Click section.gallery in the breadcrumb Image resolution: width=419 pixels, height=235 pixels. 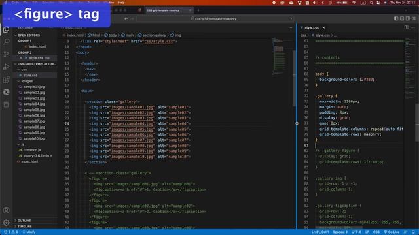pos(155,35)
